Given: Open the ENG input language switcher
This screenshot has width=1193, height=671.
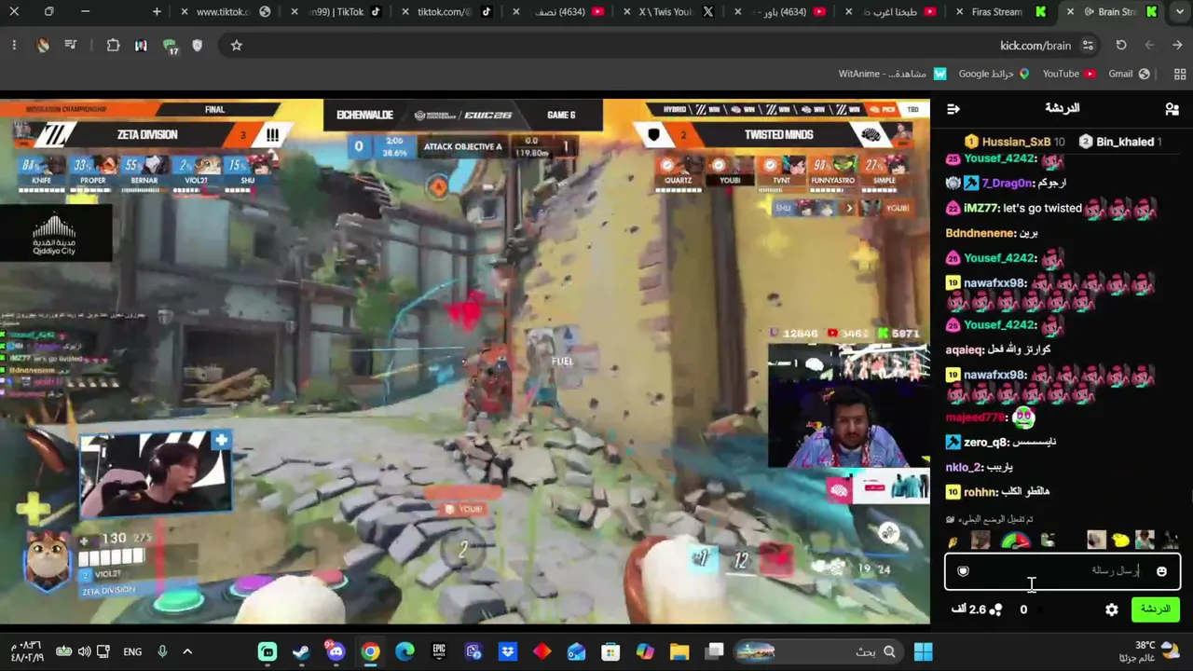Looking at the screenshot, I should click(x=132, y=651).
